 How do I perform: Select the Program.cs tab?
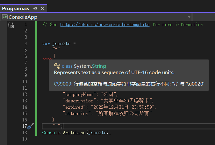pyautogui.click(x=16, y=9)
